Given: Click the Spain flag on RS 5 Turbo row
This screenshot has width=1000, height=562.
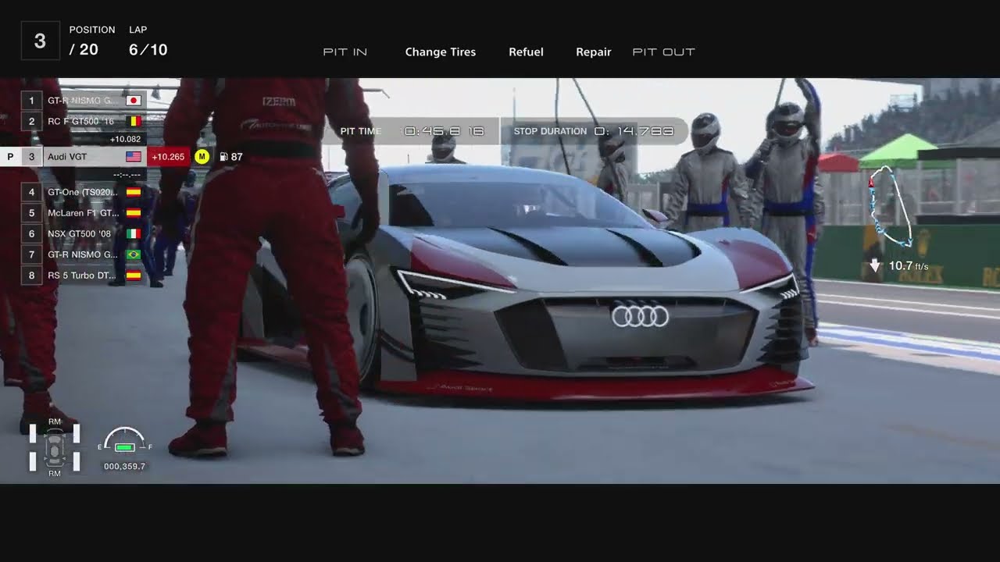Looking at the screenshot, I should [x=134, y=276].
